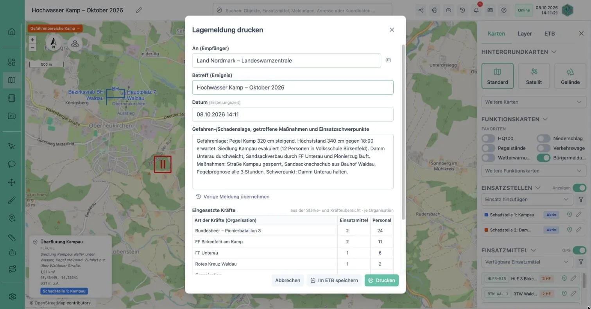Toggle the HQ100 function map switch
This screenshot has width=591, height=309.
[488, 138]
